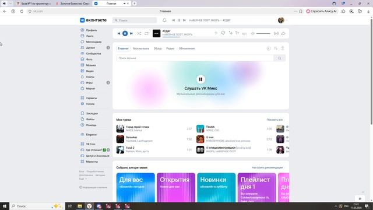Click the add playlist icon
This screenshot has width=373, height=210.
[x=269, y=48]
